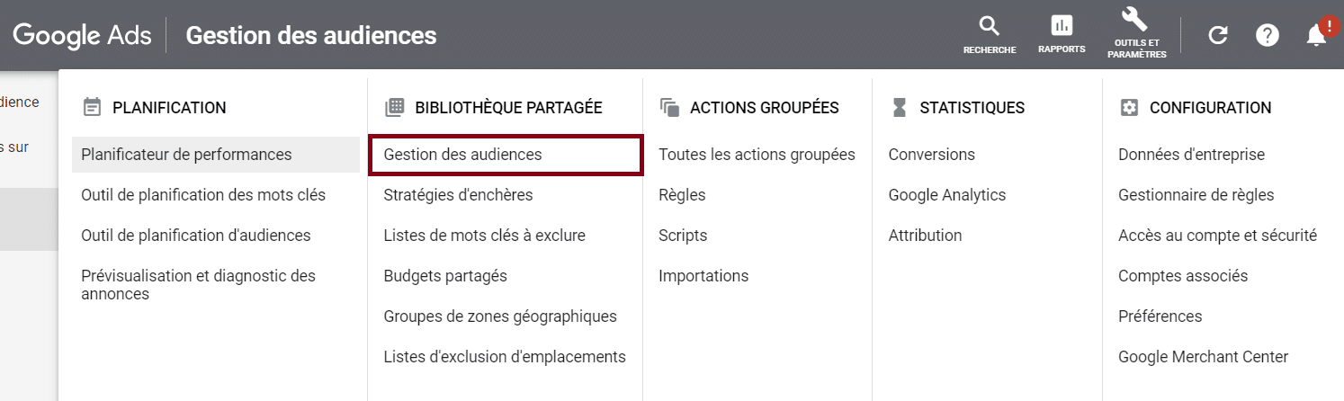Image resolution: width=1344 pixels, height=401 pixels.
Task: Open Google Merchant Center link
Action: coord(1203,357)
